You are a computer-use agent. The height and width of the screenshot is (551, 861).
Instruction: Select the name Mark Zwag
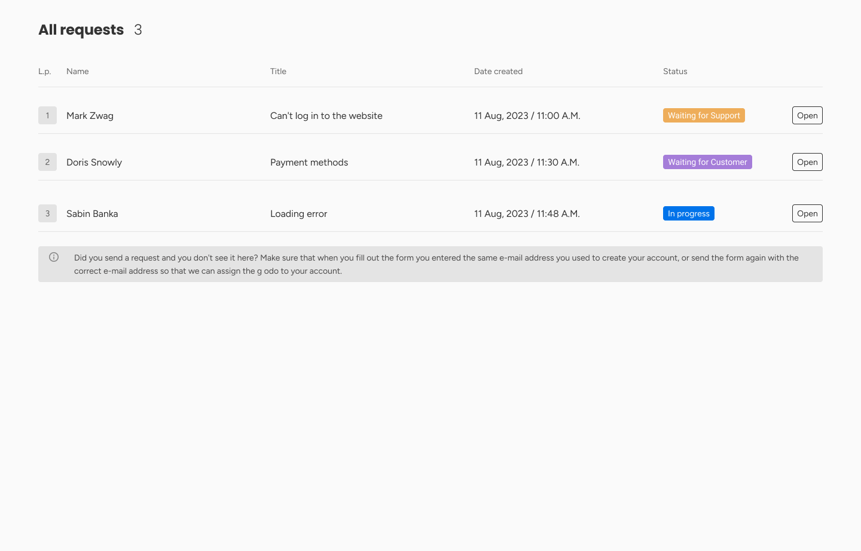click(x=90, y=116)
